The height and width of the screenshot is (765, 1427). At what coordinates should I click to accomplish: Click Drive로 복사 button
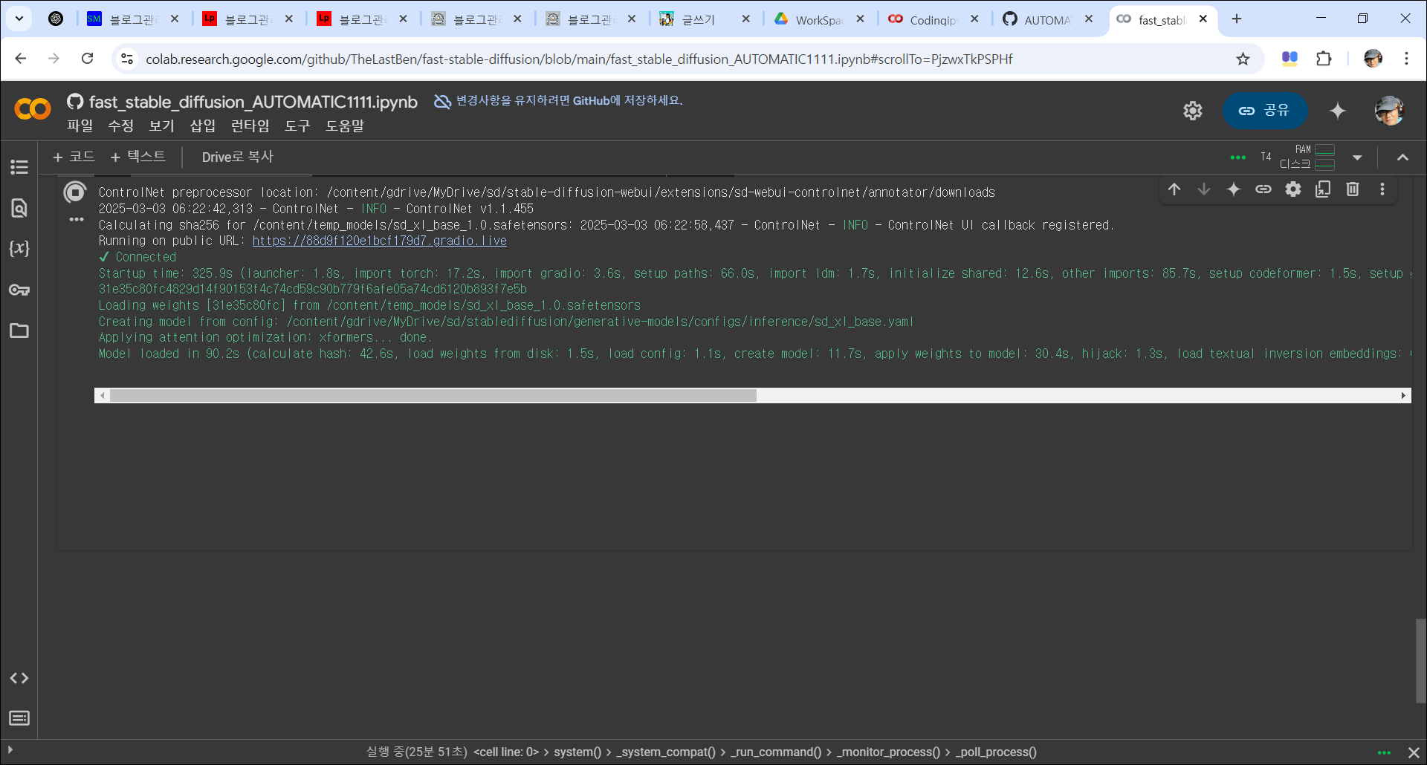click(x=238, y=157)
